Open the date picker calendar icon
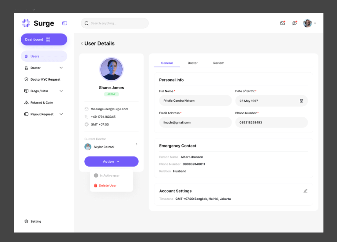Viewport: 337px width, 242px height. click(x=302, y=100)
